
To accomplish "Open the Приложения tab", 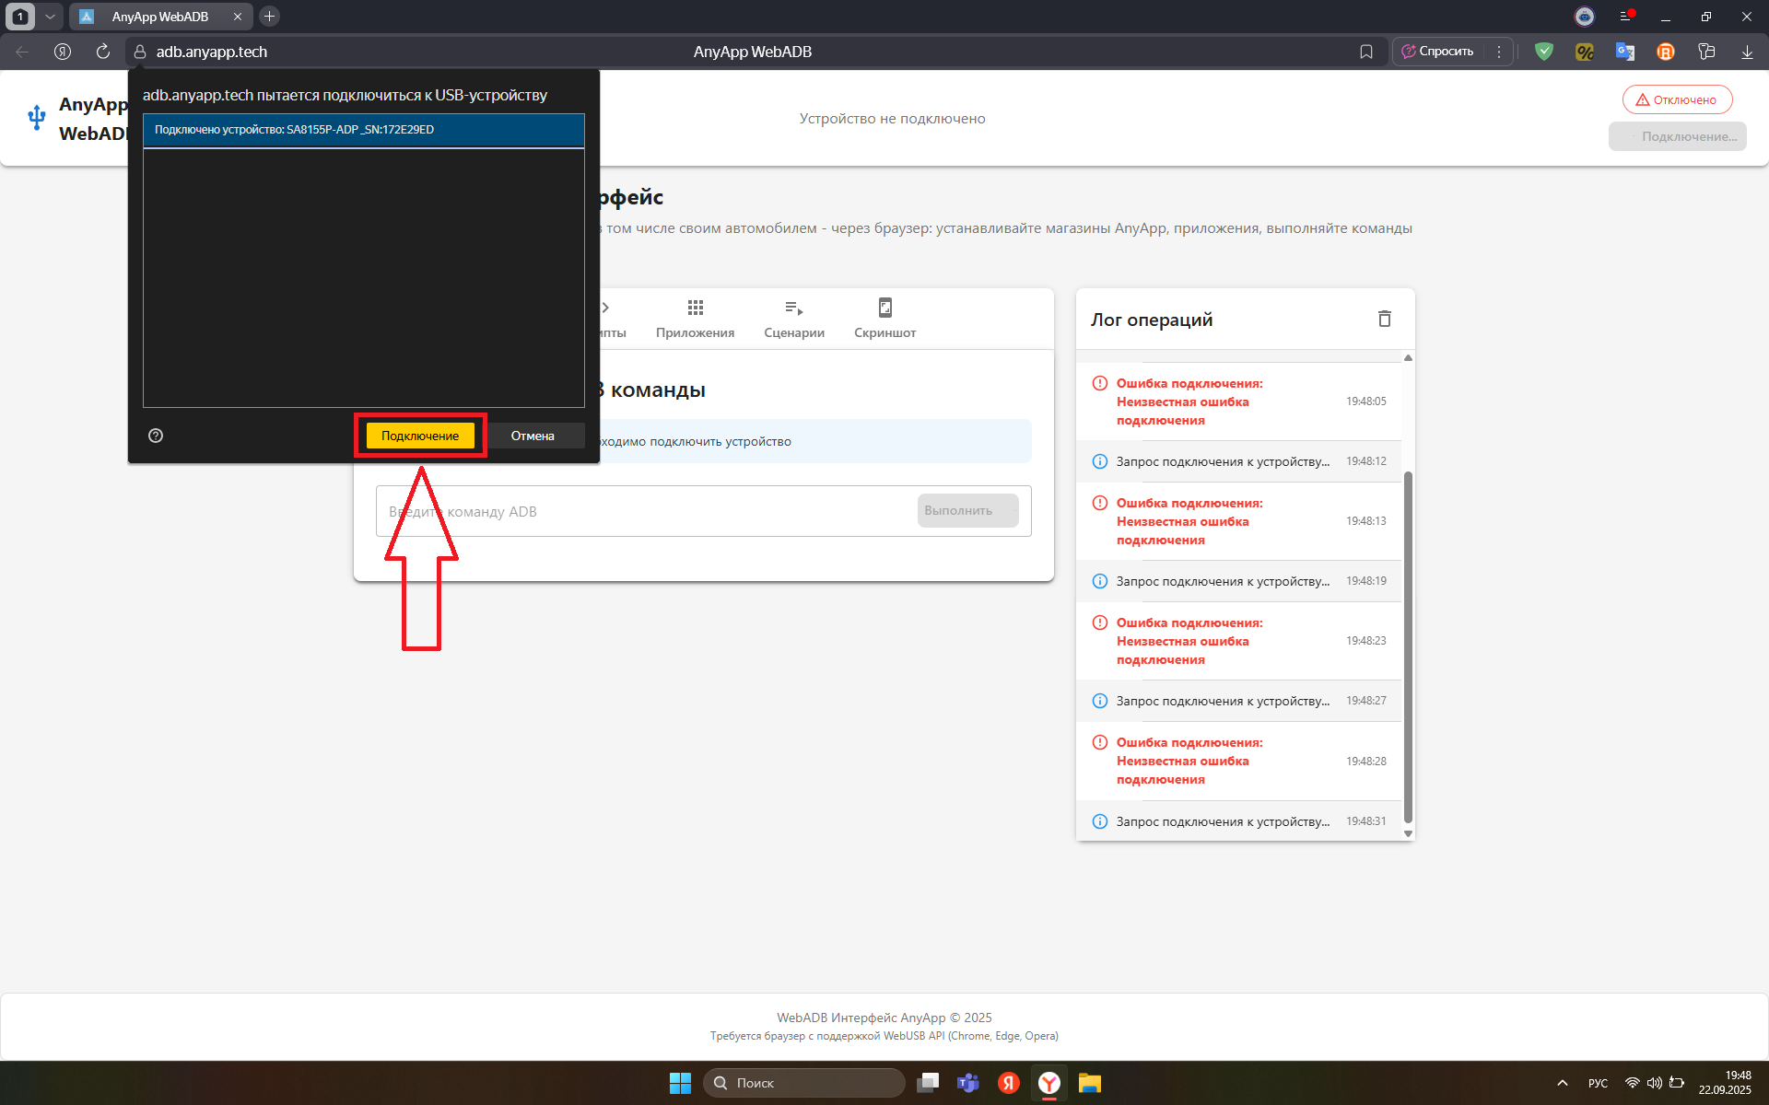I will (x=695, y=319).
